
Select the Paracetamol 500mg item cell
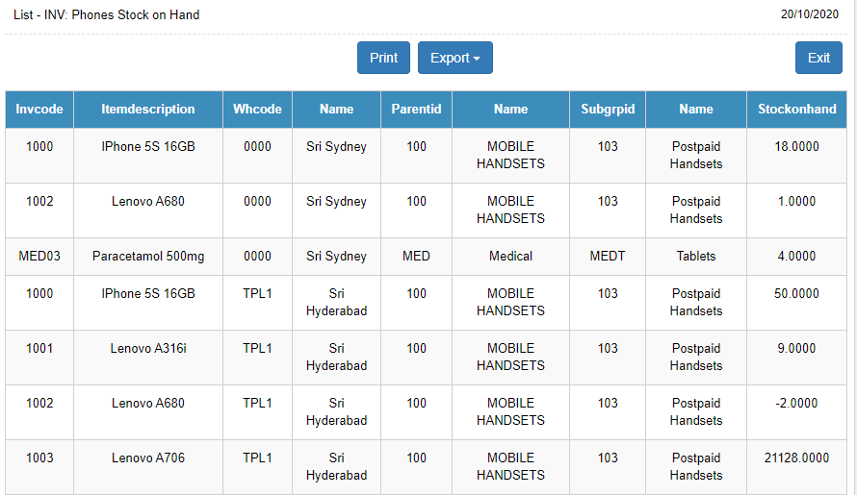coord(148,257)
